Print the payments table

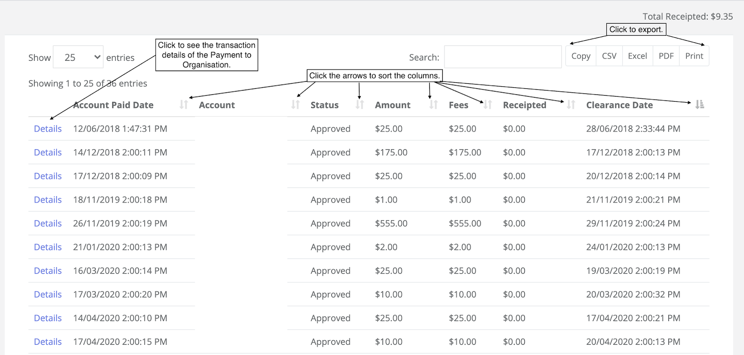pyautogui.click(x=694, y=56)
